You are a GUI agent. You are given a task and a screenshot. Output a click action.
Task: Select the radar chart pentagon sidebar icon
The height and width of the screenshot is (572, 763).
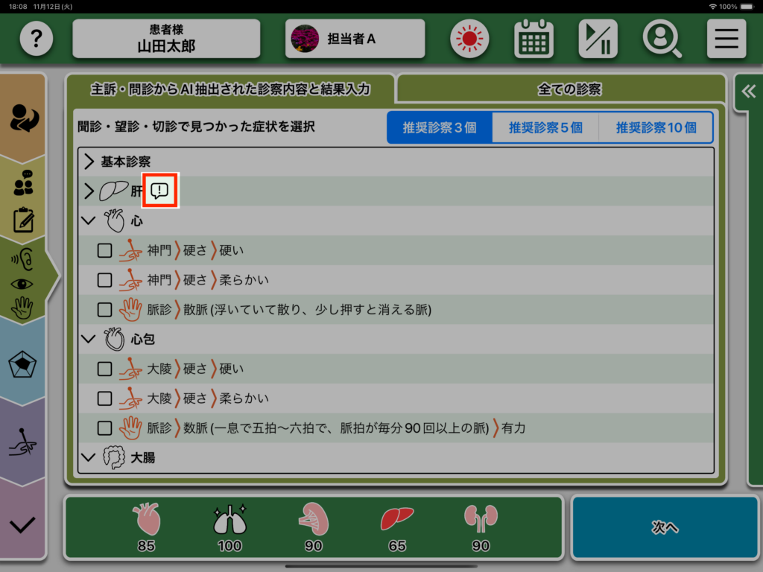pyautogui.click(x=22, y=365)
